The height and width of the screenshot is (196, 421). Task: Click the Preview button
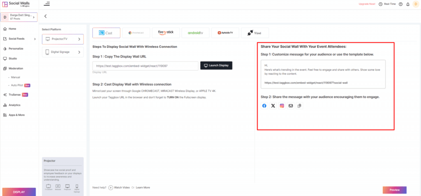pos(394,190)
